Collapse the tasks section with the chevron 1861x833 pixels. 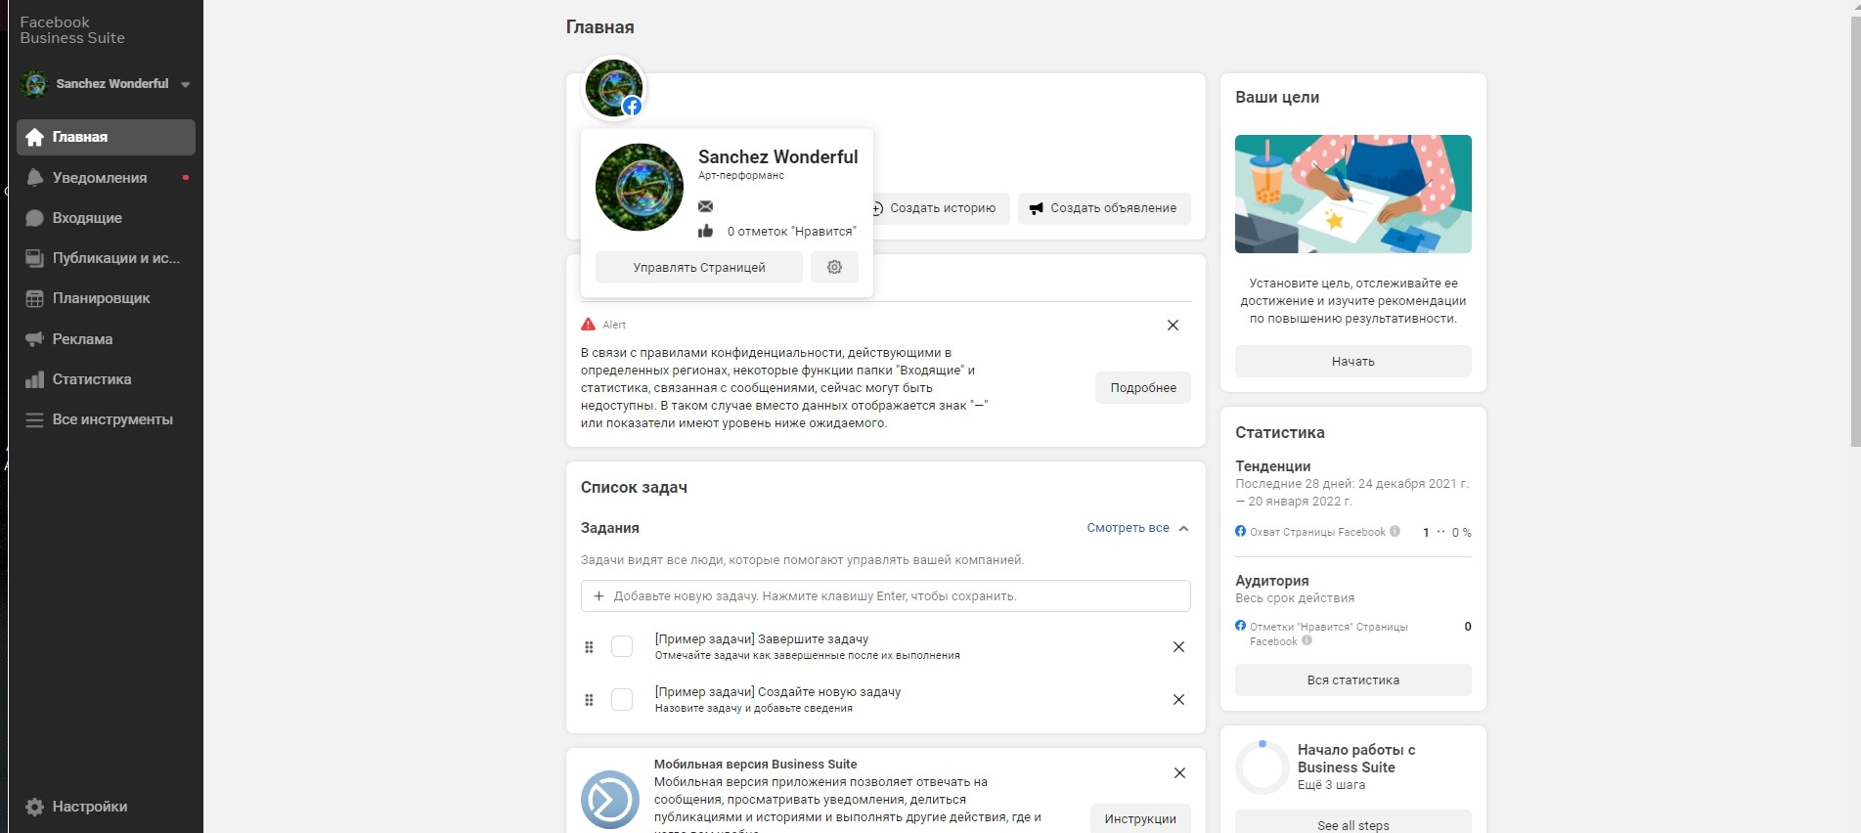pyautogui.click(x=1183, y=528)
